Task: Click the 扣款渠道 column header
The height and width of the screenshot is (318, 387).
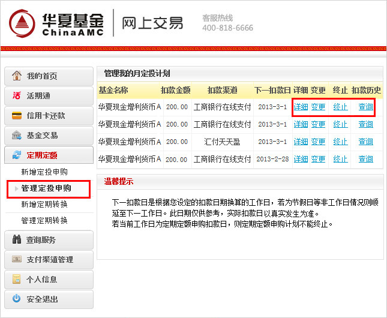Action: [x=223, y=90]
